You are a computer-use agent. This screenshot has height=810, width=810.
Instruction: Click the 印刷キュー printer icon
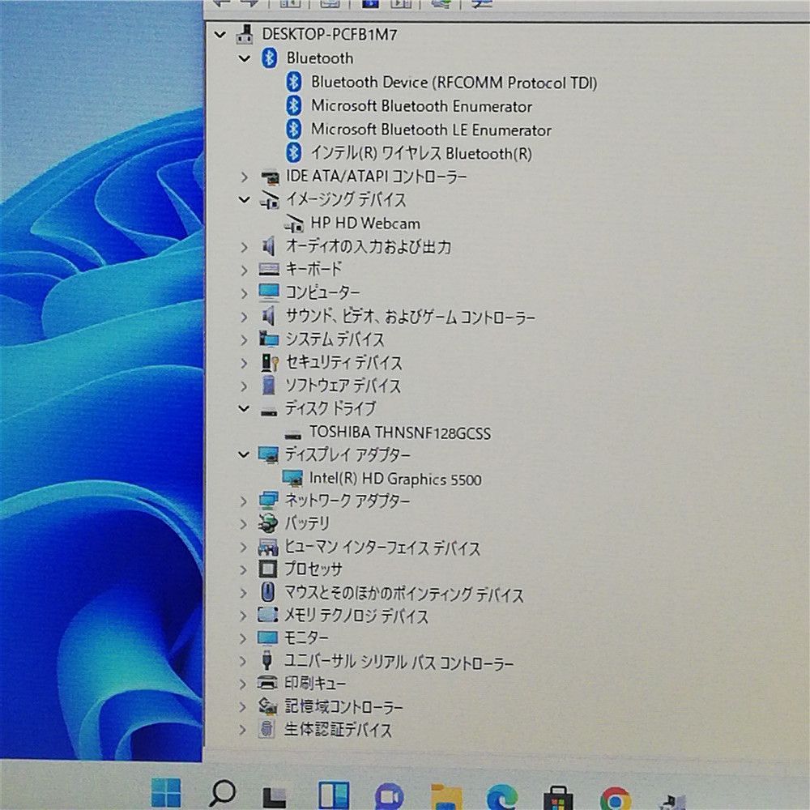[x=267, y=683]
